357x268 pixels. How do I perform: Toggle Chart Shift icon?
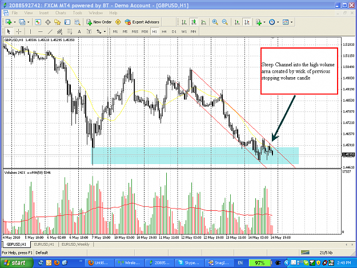click(x=247, y=22)
